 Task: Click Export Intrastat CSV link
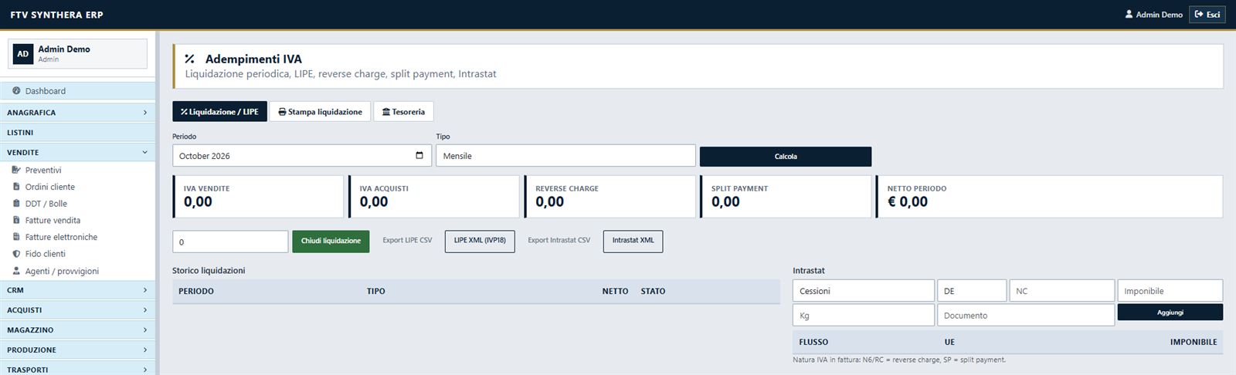coord(559,240)
